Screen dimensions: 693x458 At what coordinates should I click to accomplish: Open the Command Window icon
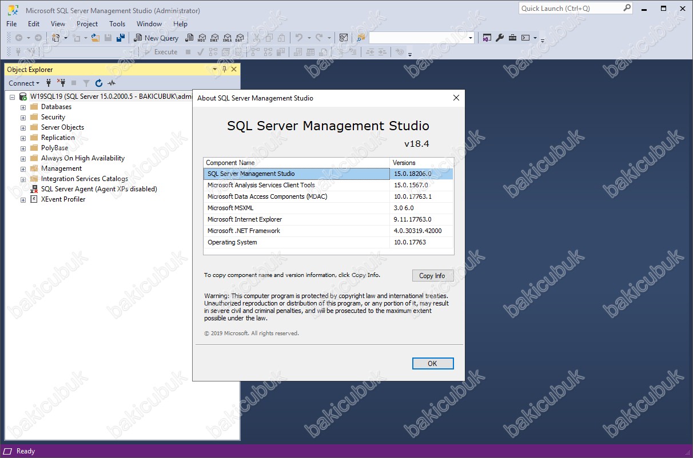[525, 38]
